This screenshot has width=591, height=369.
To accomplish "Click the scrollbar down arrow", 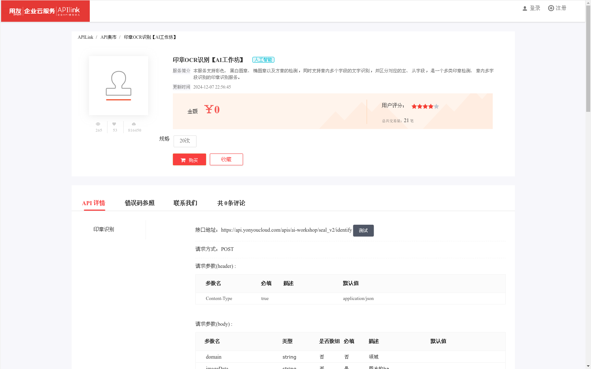I will (588, 366).
